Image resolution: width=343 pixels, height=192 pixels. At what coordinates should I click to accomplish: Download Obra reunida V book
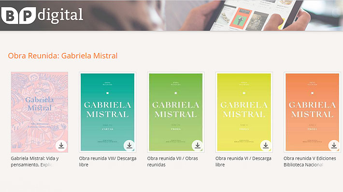click(x=334, y=145)
